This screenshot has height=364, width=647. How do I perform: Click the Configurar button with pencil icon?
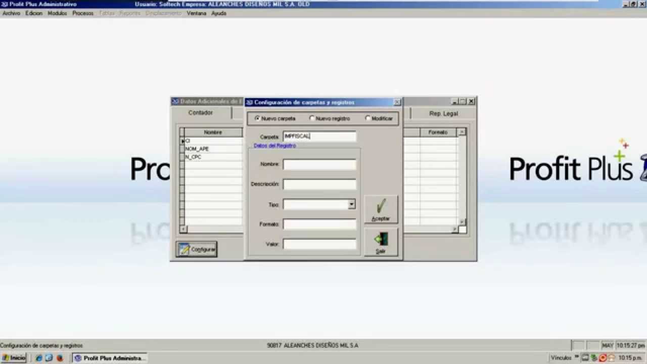coord(197,249)
